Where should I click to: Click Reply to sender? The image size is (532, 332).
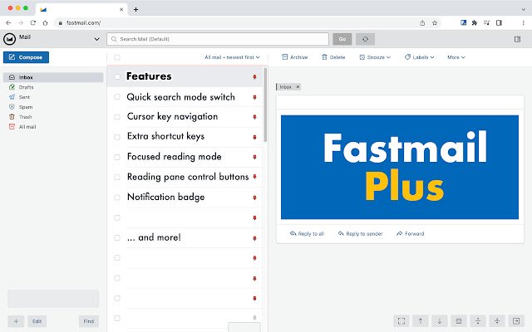(360, 234)
